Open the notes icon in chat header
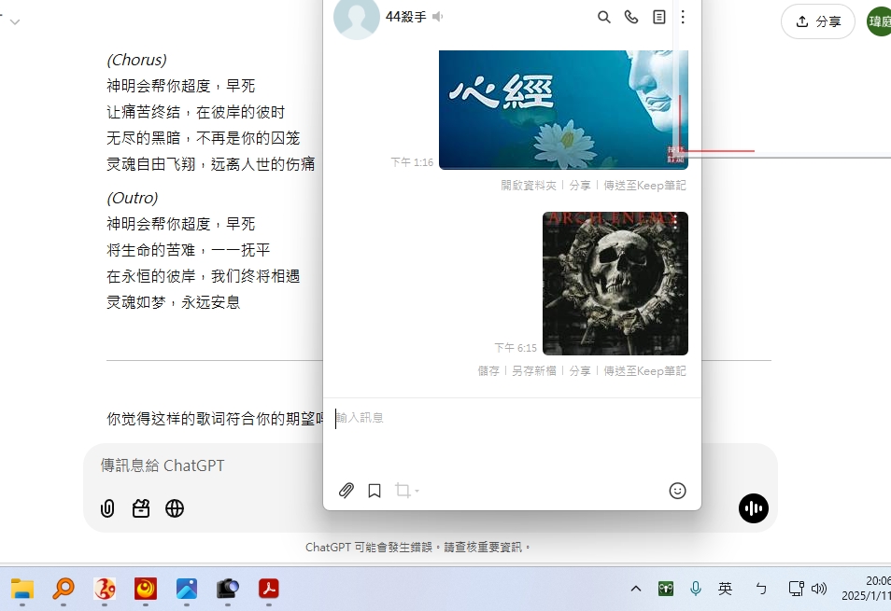 [x=659, y=17]
